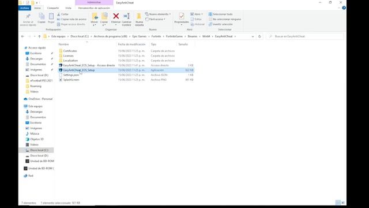Screen dimensions: 369x208
Task: Click the Refresh button next to address bar
Action: point(259,36)
